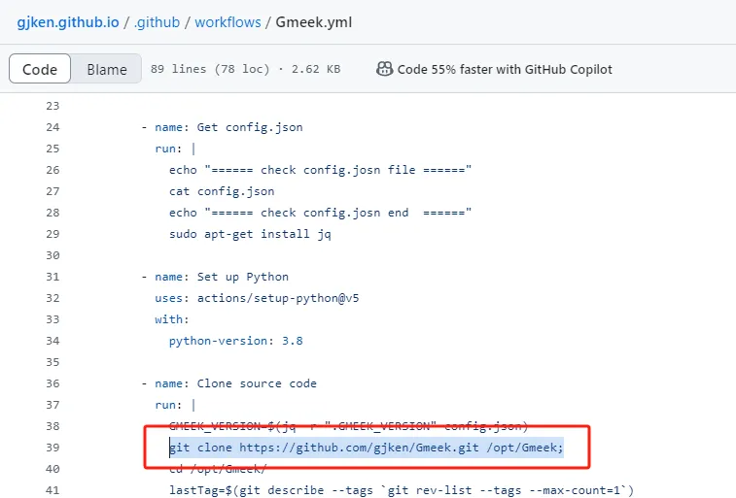Select line number 39
The image size is (736, 498).
coord(53,448)
